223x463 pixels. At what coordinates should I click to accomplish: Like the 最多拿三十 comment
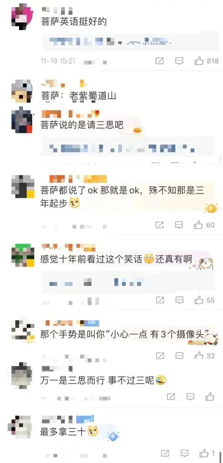click(204, 453)
